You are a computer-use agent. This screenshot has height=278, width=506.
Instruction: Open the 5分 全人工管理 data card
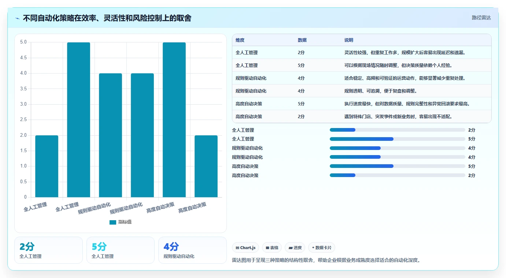pos(121,250)
